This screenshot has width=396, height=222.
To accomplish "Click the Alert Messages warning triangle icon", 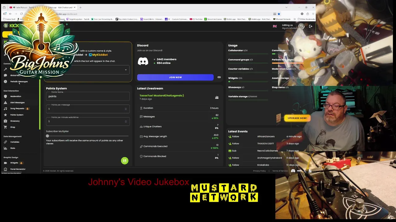I will click(x=5, y=102).
